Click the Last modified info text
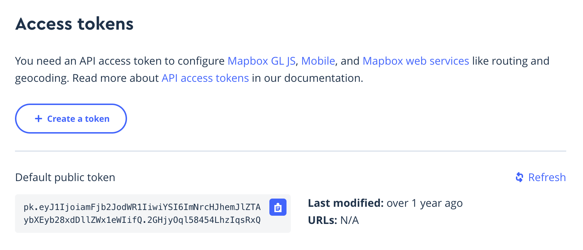The width and height of the screenshot is (583, 250). tap(385, 203)
